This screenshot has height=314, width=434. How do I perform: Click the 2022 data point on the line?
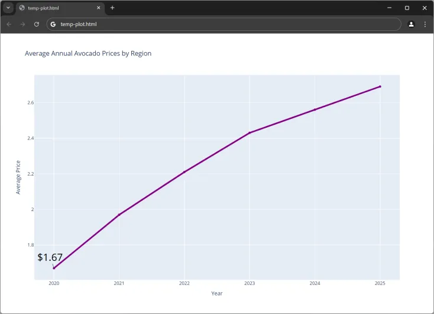184,172
